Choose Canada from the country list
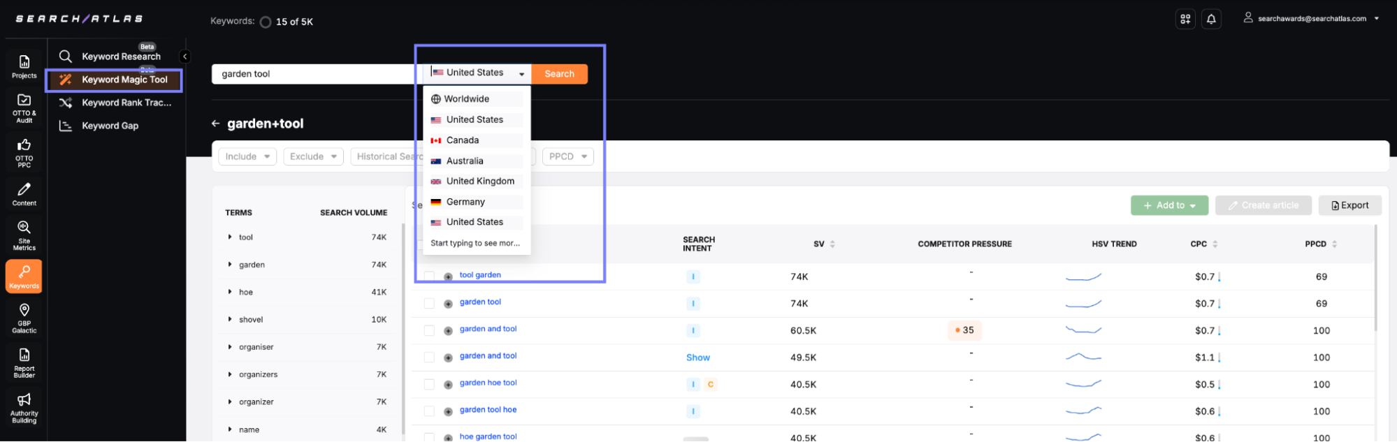Viewport: 1397px width, 442px height. pos(477,140)
